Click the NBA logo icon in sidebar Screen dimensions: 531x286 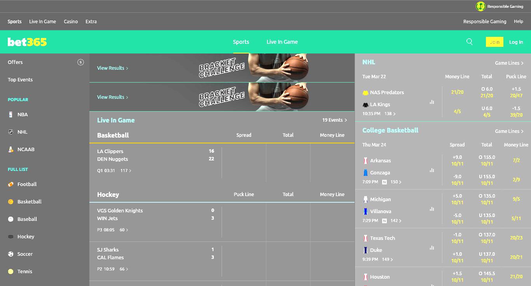(11, 114)
